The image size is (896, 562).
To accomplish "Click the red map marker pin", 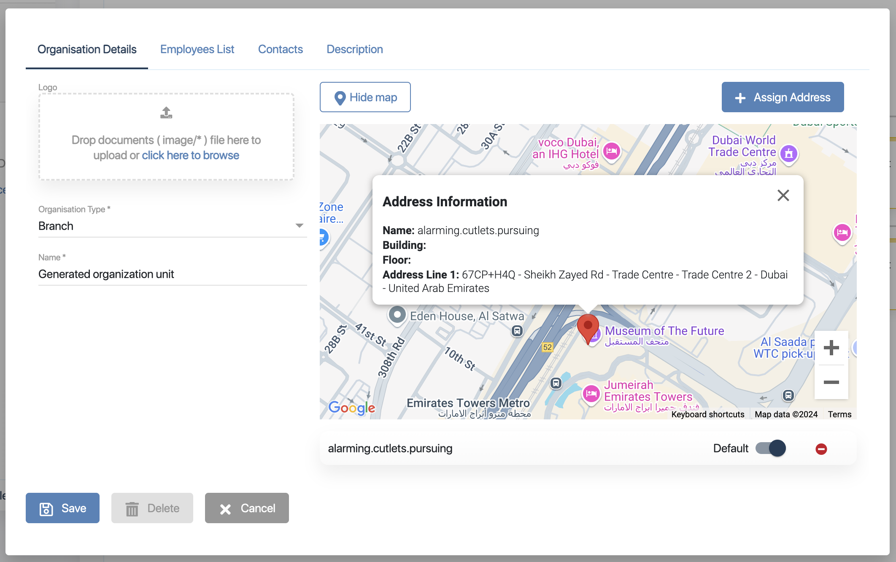I will (x=588, y=329).
